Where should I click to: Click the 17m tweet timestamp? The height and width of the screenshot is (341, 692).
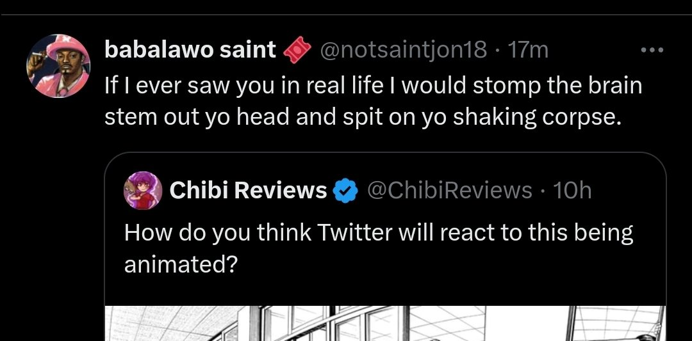[528, 51]
